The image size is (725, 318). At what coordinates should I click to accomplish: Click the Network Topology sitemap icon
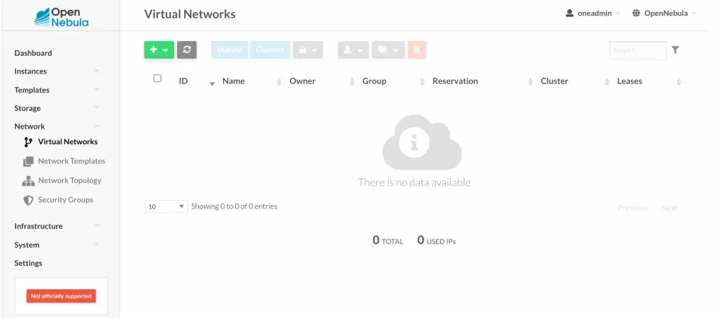pyautogui.click(x=28, y=181)
